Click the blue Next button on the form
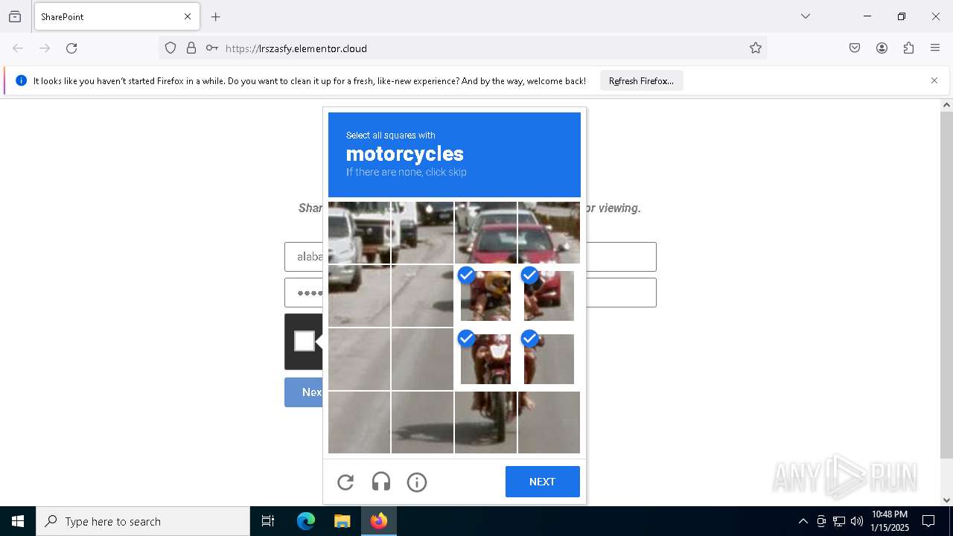The image size is (953, 536). click(x=304, y=392)
